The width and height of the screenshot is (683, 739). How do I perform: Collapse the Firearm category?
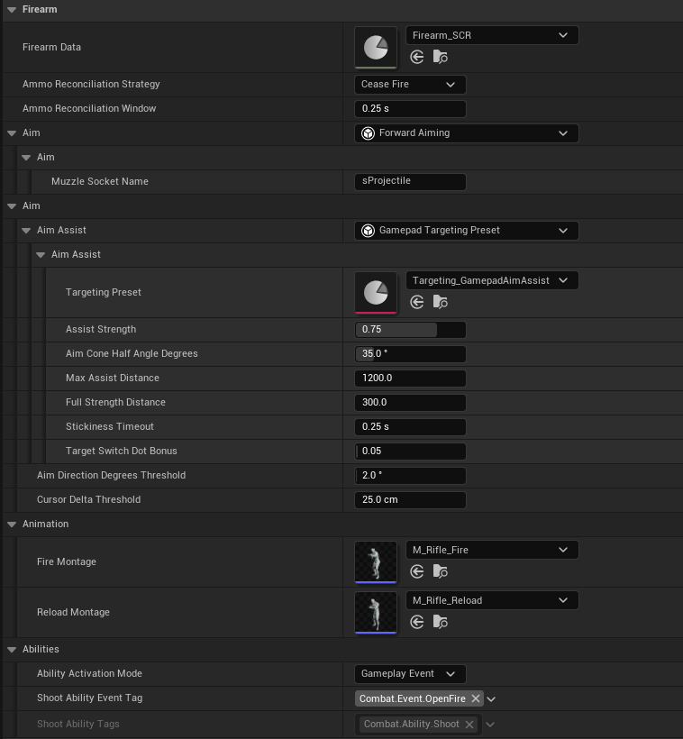[x=12, y=10]
